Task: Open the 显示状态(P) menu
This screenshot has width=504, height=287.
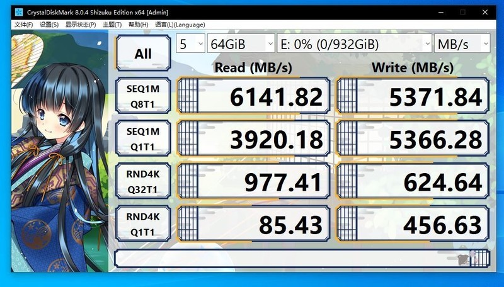Action: pyautogui.click(x=81, y=25)
